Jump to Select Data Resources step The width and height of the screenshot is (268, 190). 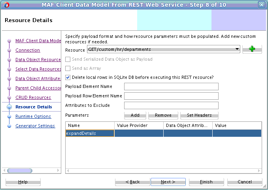click(x=38, y=69)
